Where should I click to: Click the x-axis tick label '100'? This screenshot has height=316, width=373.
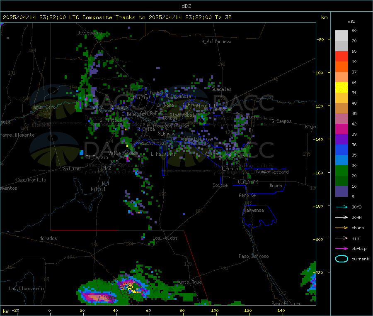(x=215, y=311)
